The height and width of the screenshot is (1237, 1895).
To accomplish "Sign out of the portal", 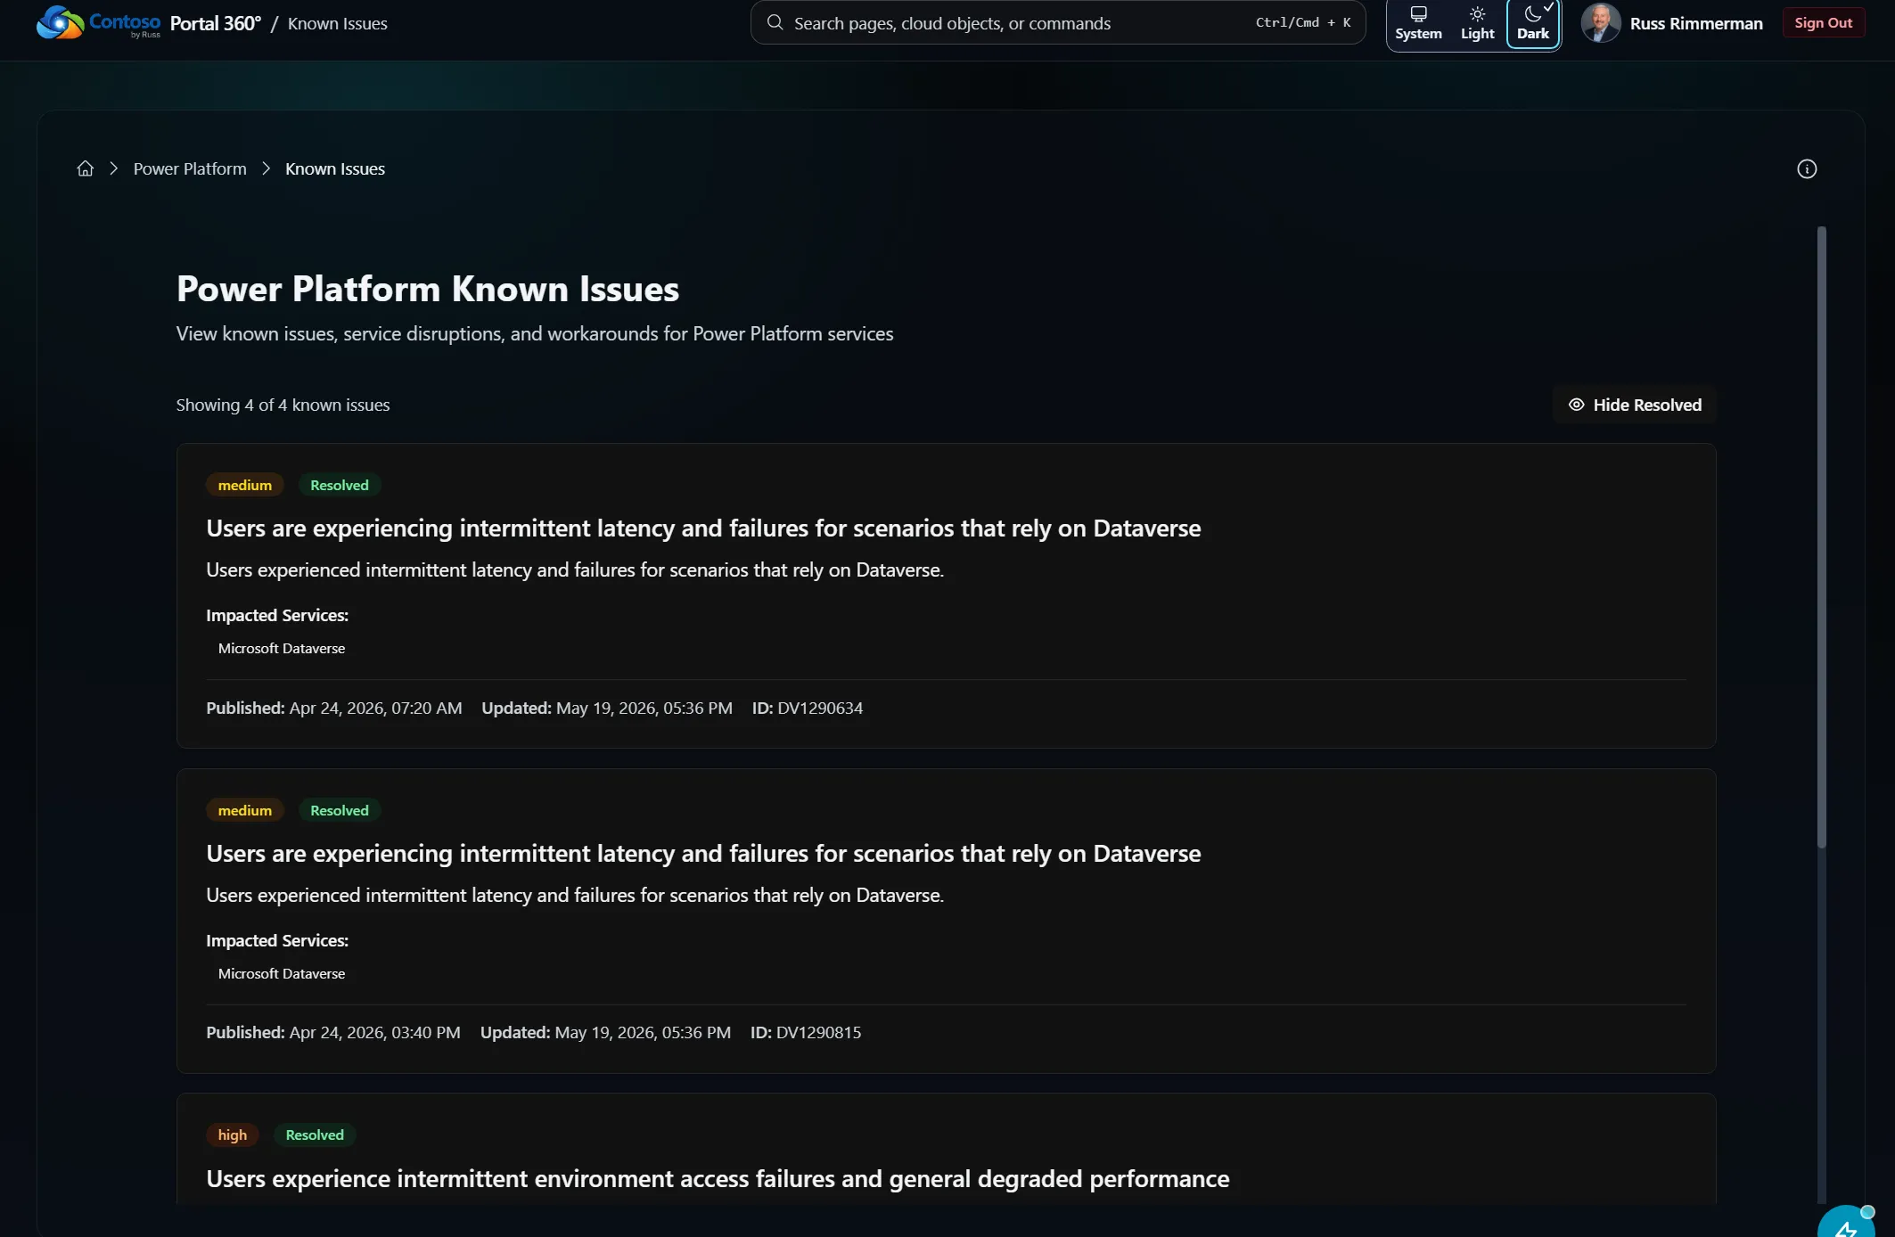I will pos(1823,23).
